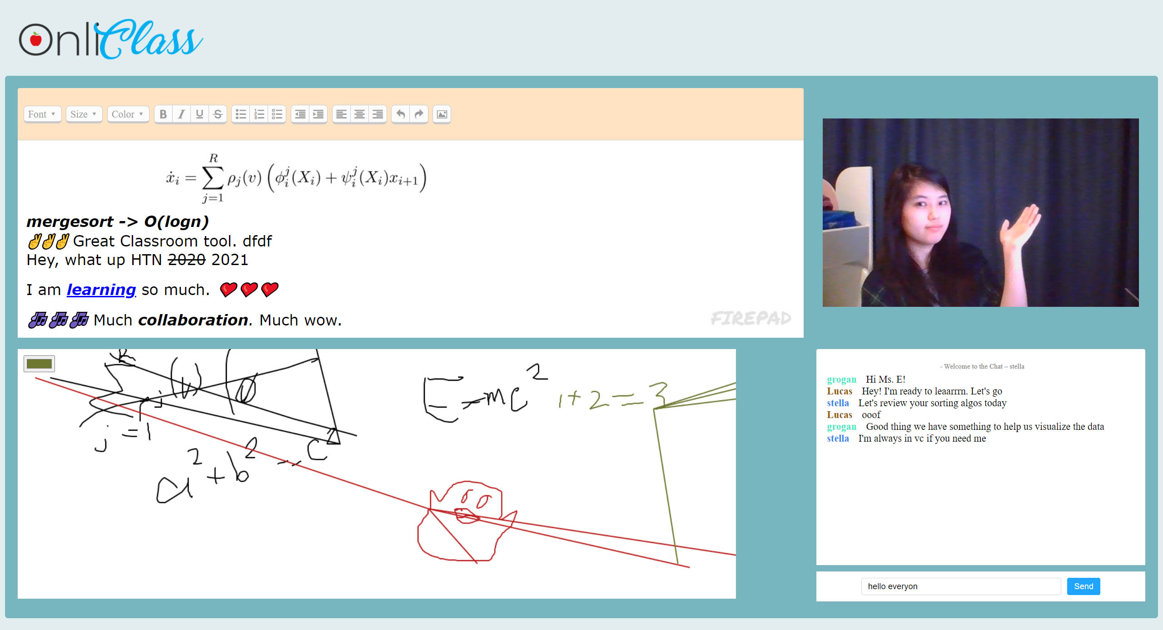Image resolution: width=1163 pixels, height=630 pixels.
Task: Open the Size dropdown
Action: pos(84,114)
